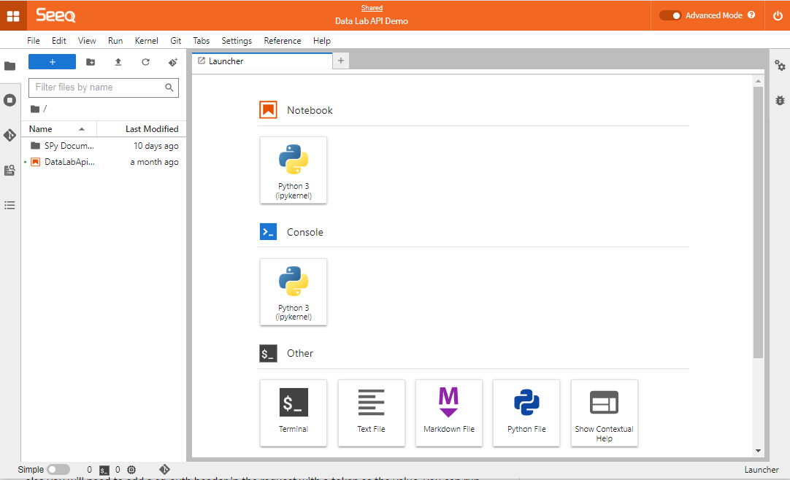790x480 pixels.
Task: Click the Upload Files icon
Action: tap(118, 62)
